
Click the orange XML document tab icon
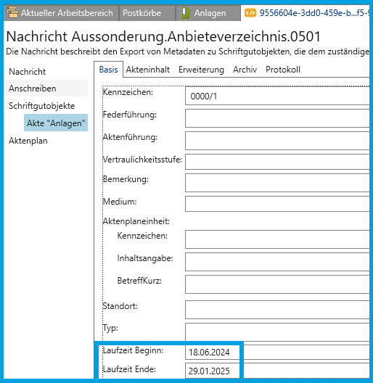(250, 13)
